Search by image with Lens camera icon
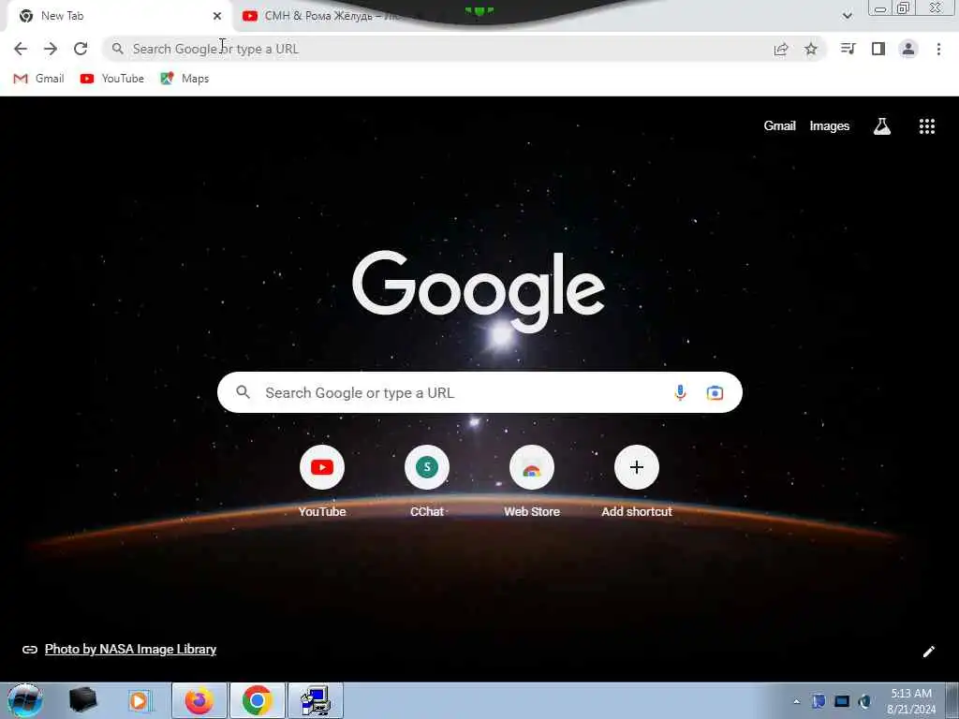959x719 pixels. pyautogui.click(x=715, y=392)
